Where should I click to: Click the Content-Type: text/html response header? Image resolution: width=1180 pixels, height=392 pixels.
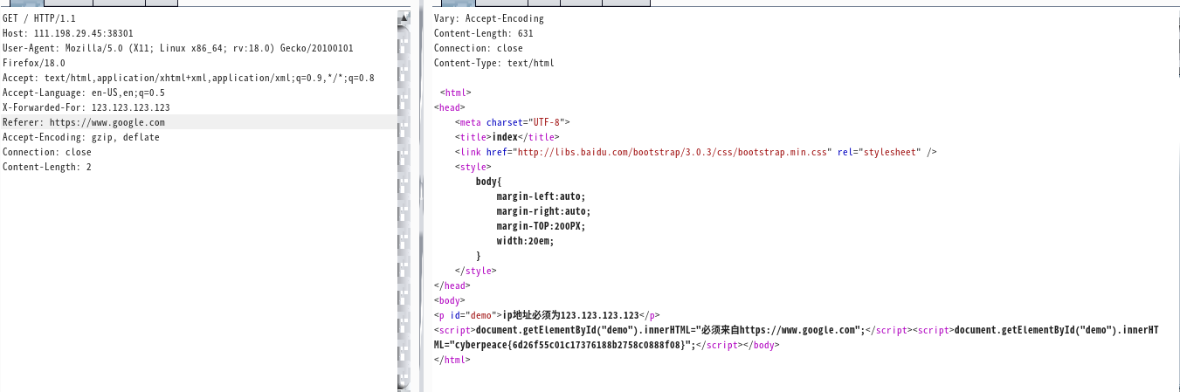pos(493,63)
